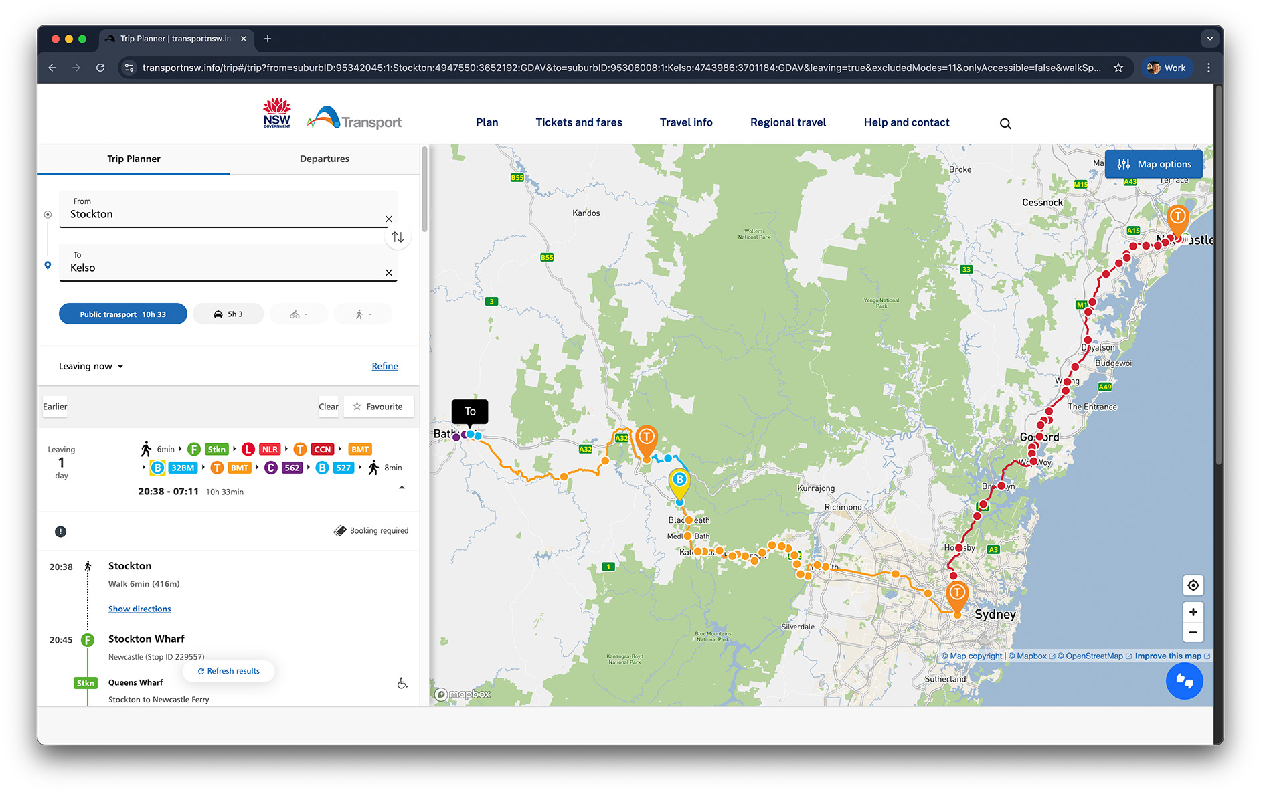
Task: Open the Leaving now dropdown
Action: (91, 367)
